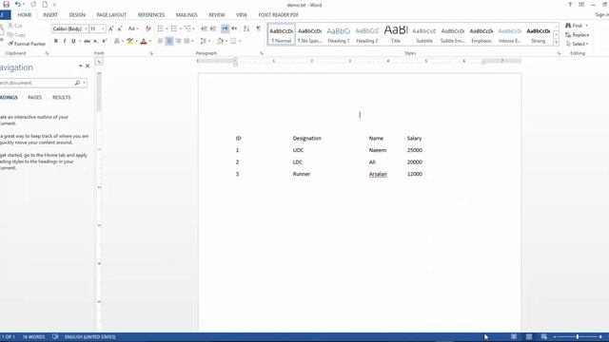
Task: Open the paragraph Shading bucket tool
Action: click(220, 41)
